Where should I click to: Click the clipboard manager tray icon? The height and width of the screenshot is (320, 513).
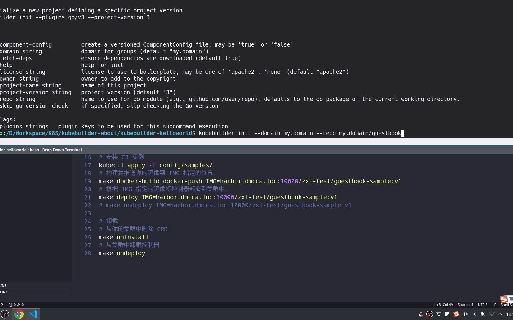[447, 314]
